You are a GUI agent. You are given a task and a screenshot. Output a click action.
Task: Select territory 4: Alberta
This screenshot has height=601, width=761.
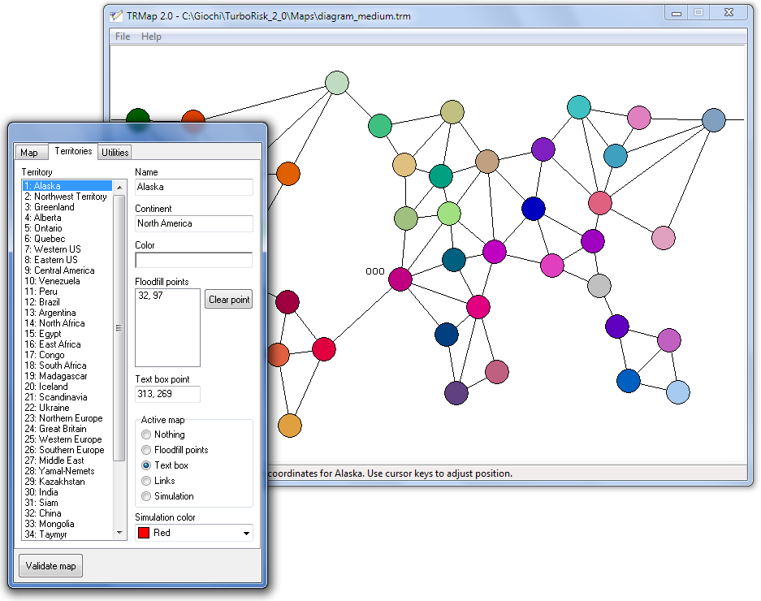[x=67, y=218]
